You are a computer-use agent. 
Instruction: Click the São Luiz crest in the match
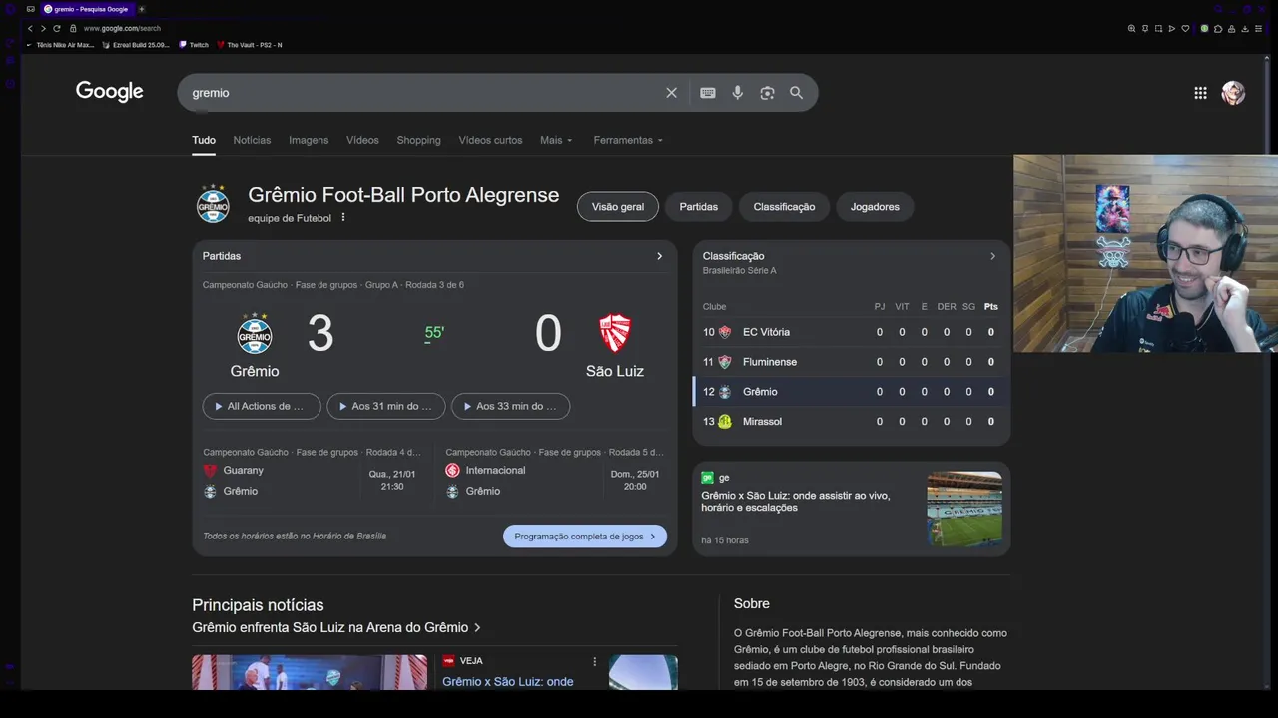(615, 333)
